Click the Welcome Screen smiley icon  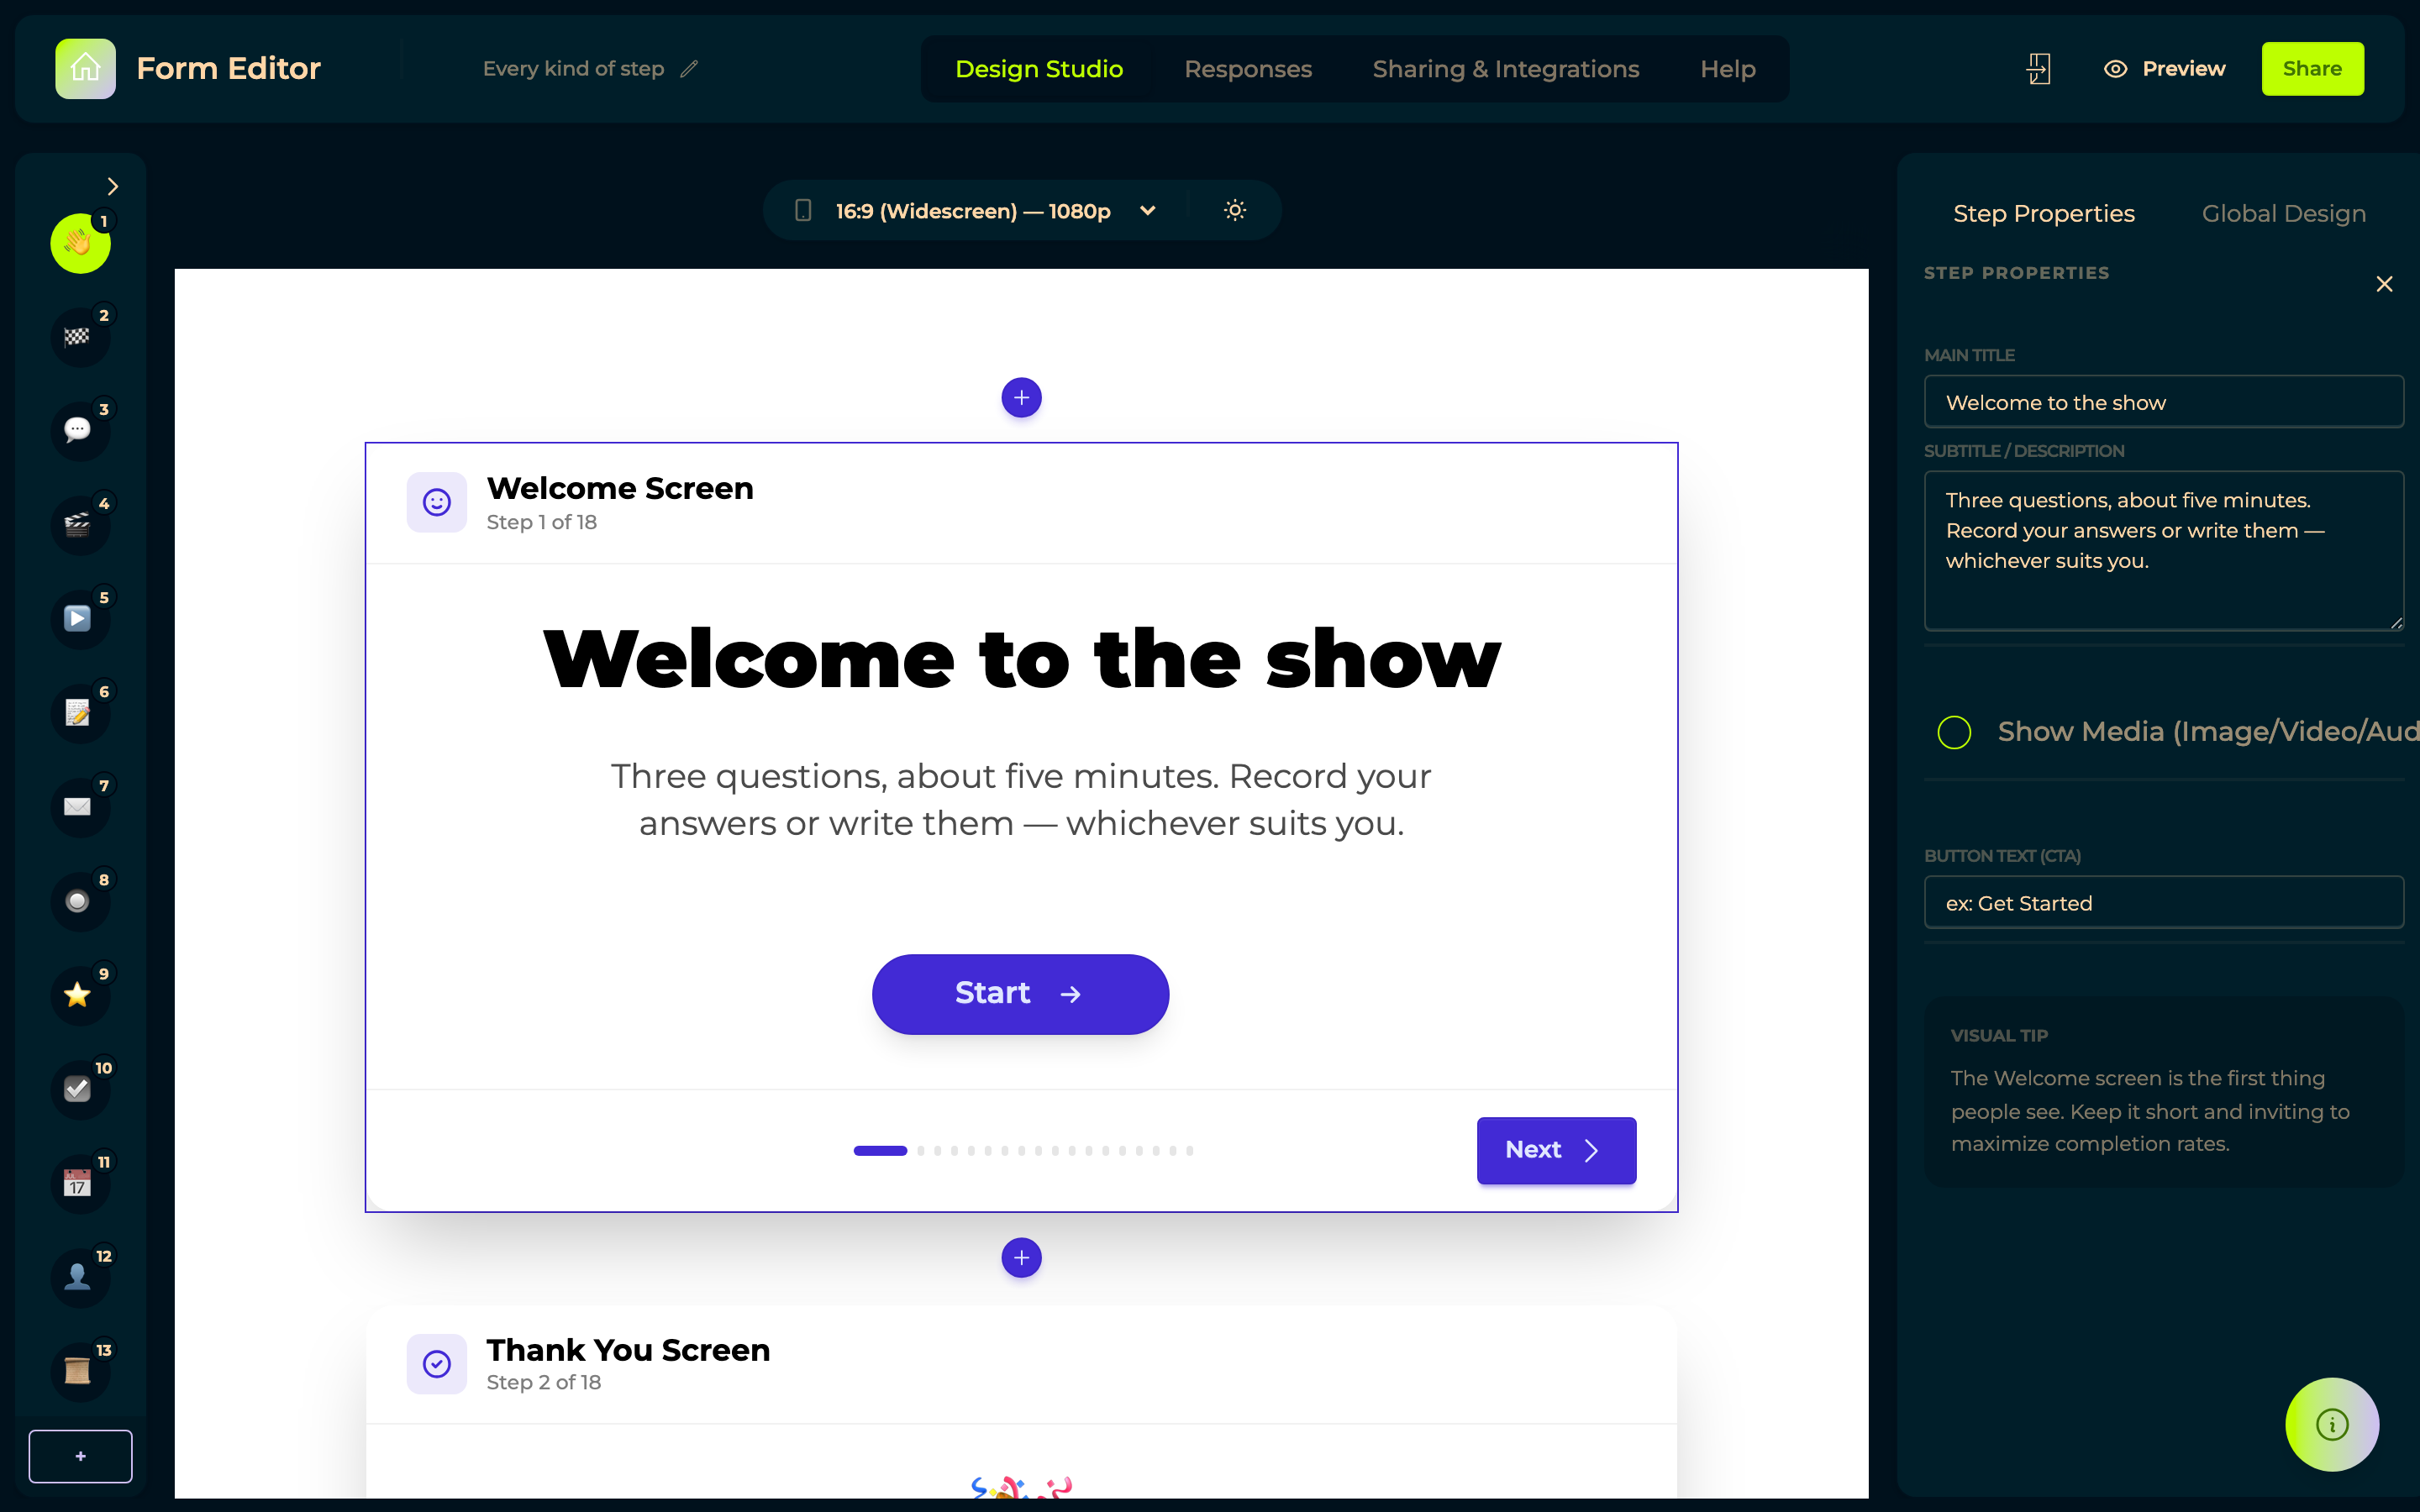point(436,502)
